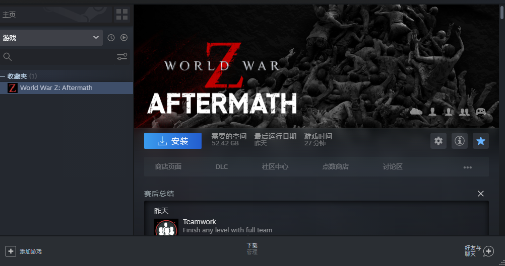Screen dimensions: 505x266
Task: Open game info icon
Action: coord(460,141)
